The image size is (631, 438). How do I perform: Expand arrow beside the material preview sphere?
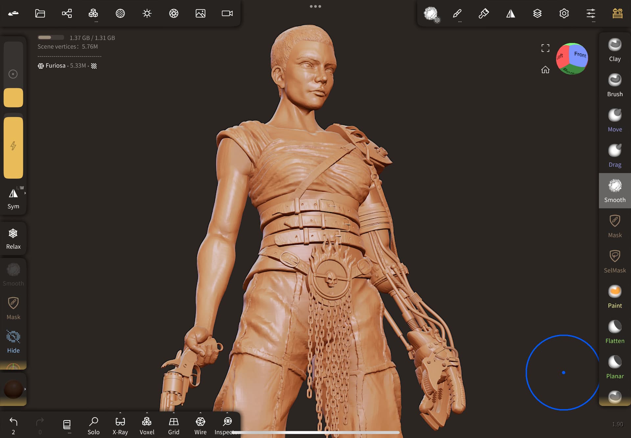point(25,389)
